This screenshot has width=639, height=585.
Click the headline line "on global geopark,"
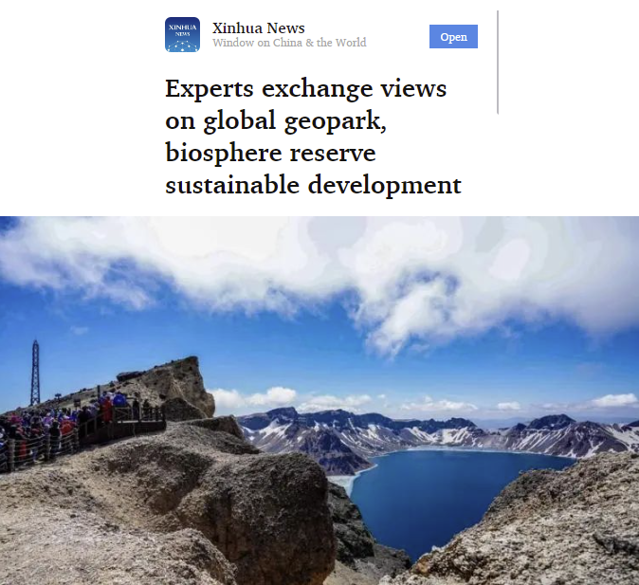pos(276,121)
